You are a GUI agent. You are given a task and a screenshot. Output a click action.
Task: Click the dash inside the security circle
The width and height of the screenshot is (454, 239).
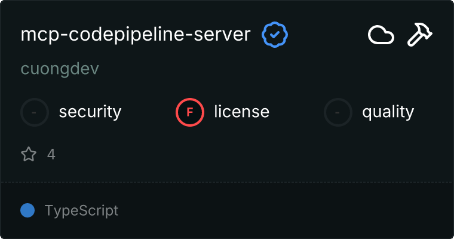[x=35, y=112]
